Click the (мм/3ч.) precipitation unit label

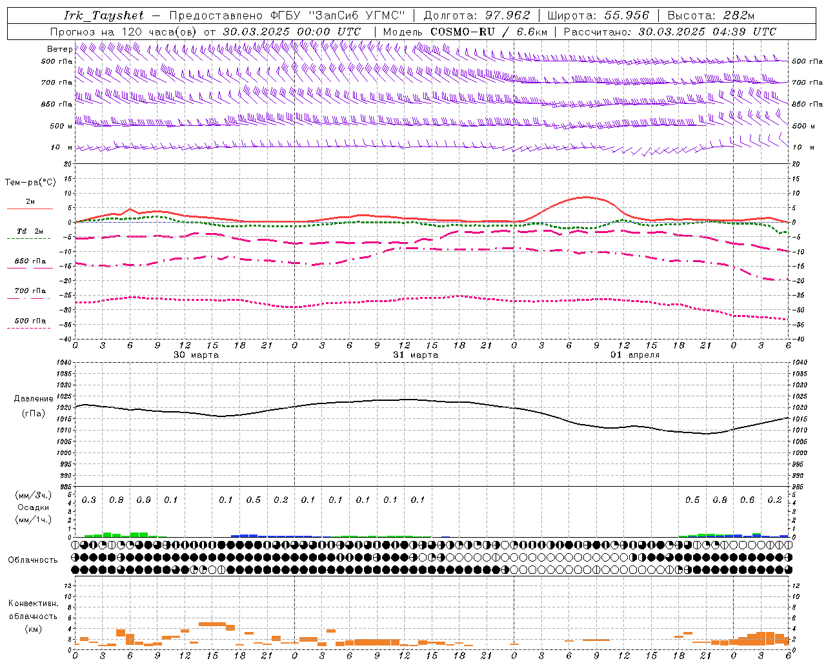click(34, 495)
